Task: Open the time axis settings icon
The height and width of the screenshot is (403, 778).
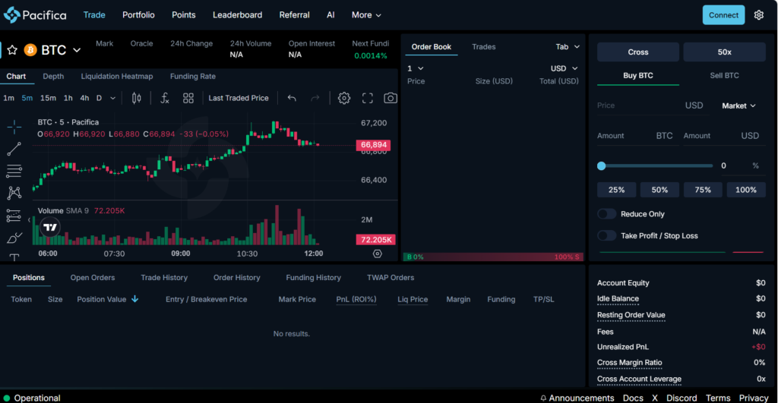Action: (x=378, y=253)
